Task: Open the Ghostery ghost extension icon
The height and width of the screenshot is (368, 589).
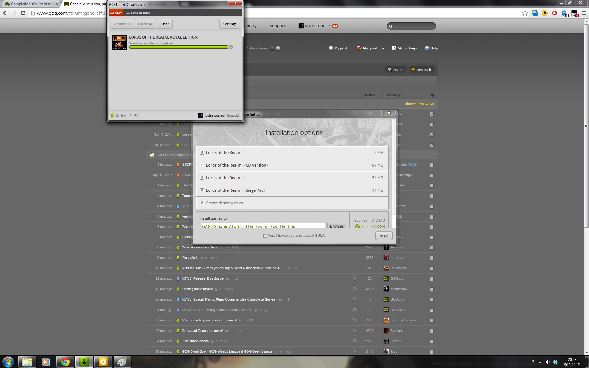Action: click(x=564, y=13)
